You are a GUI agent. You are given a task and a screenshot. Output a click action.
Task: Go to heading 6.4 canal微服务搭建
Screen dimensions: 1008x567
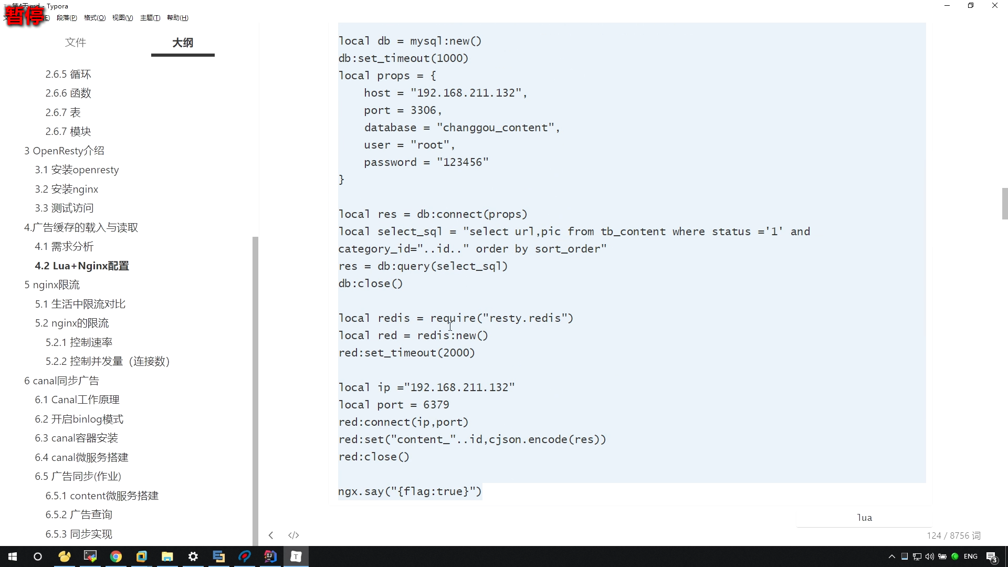(81, 457)
